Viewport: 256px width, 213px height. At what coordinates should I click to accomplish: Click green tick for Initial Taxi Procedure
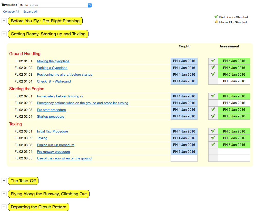click(213, 131)
